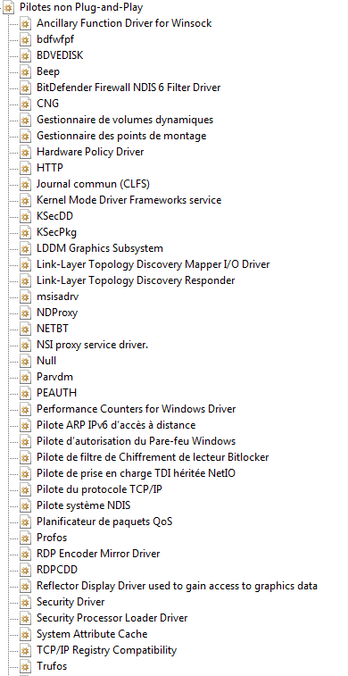348x676 pixels.
Task: Select the Security Driver entry
Action: tap(70, 602)
